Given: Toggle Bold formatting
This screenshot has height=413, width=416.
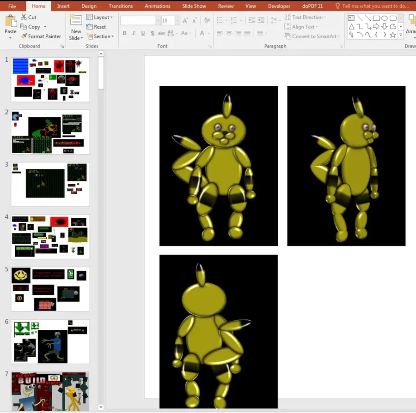Looking at the screenshot, I should 124,33.
